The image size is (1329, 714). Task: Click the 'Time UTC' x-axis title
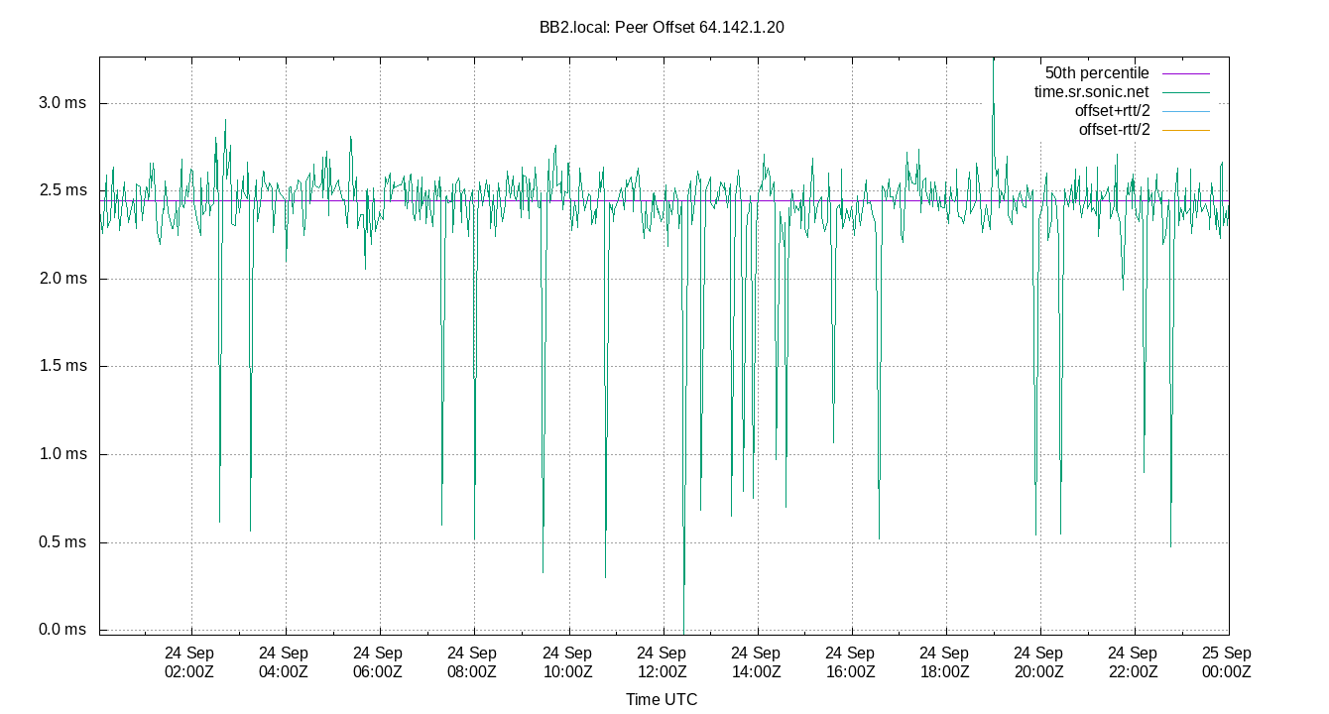[662, 700]
